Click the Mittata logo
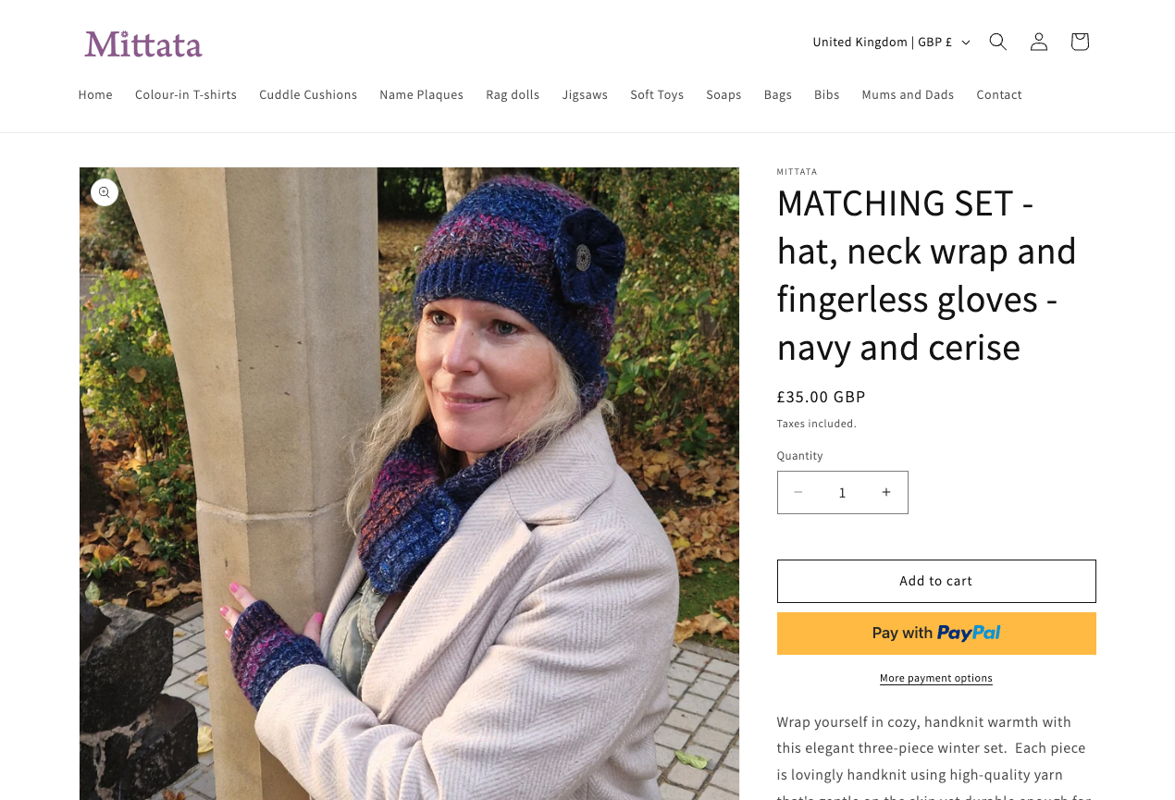1175x800 pixels. click(143, 43)
